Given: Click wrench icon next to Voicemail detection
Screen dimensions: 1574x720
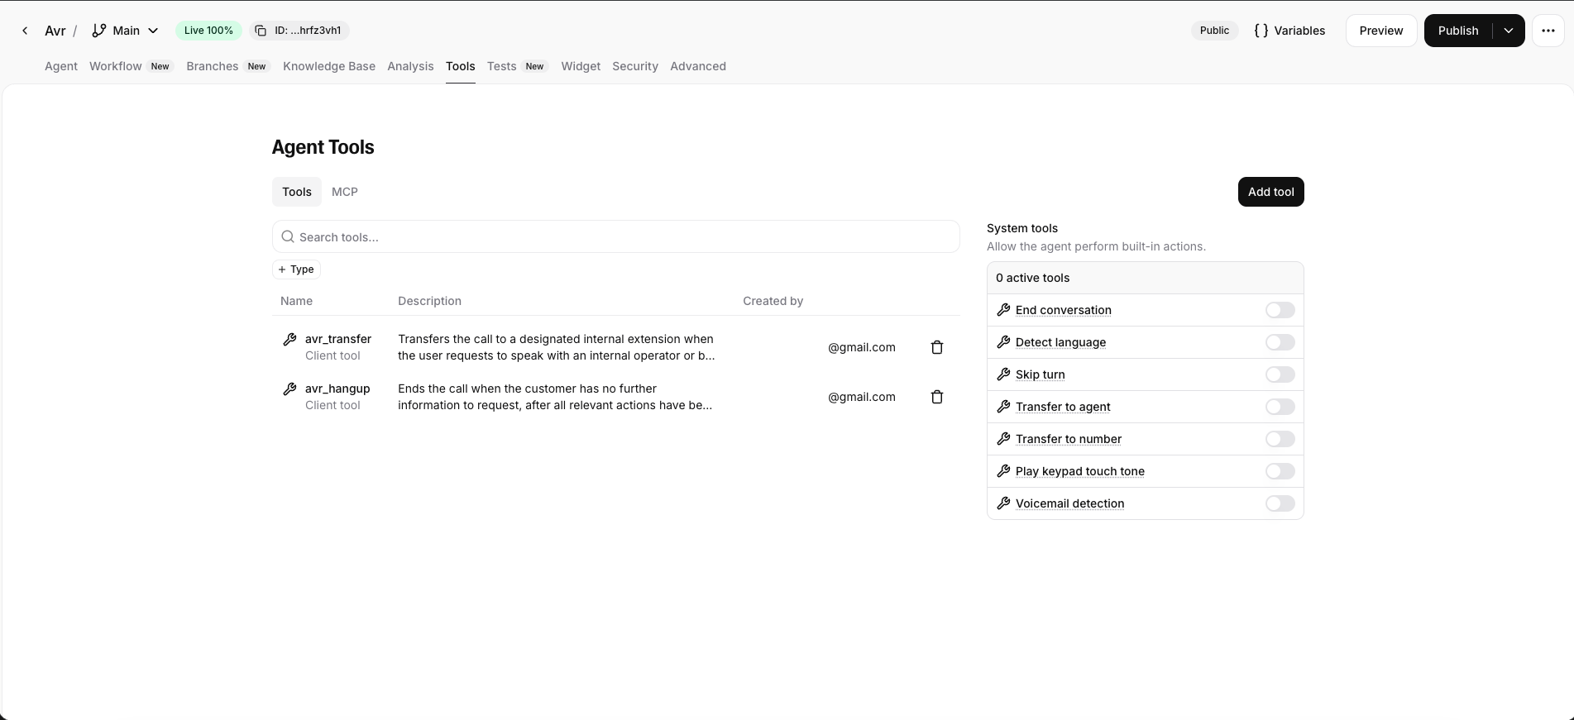Looking at the screenshot, I should 1003,503.
